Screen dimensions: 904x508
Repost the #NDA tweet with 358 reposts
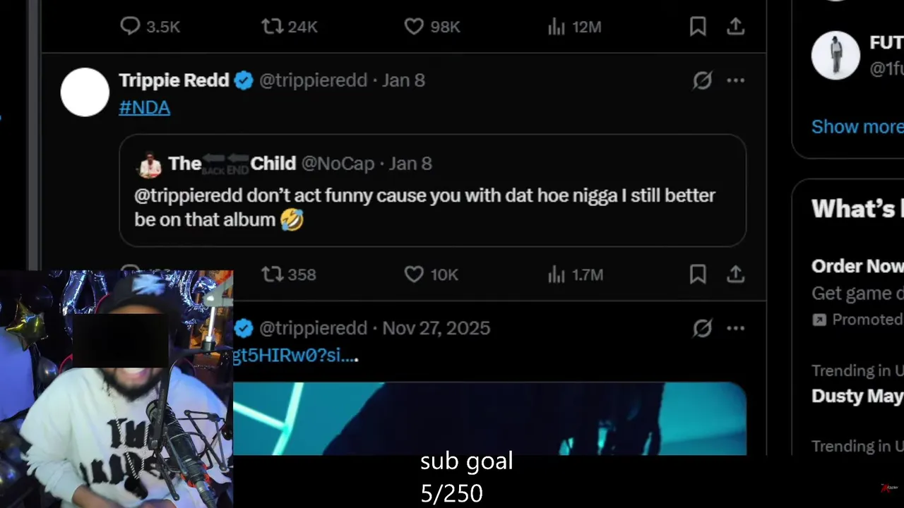(289, 274)
